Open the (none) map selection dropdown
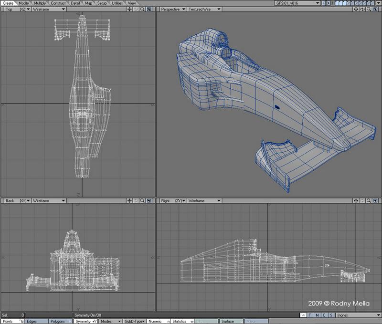Image resolution: width=382 pixels, height=324 pixels. [358, 315]
